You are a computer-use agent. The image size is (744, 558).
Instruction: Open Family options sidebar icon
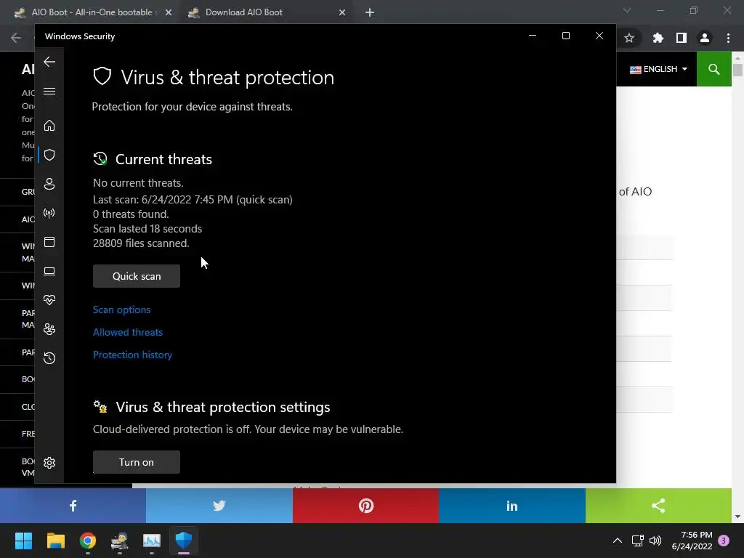point(49,329)
